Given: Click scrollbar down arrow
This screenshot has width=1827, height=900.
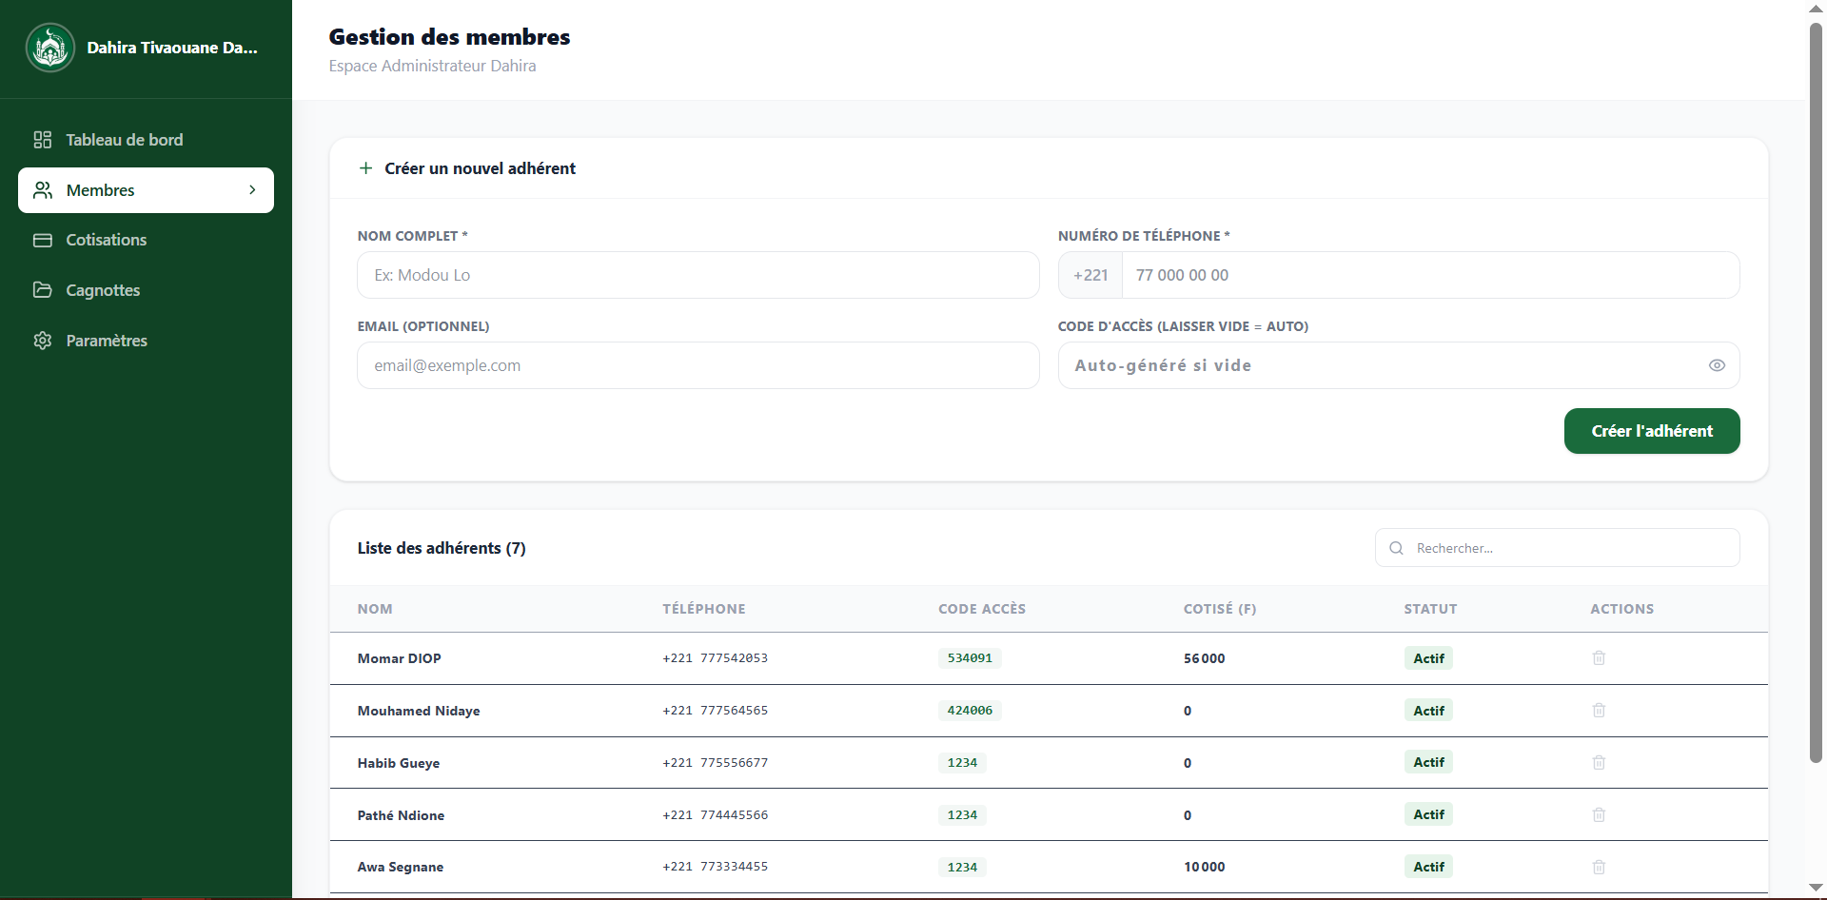Looking at the screenshot, I should [1816, 888].
